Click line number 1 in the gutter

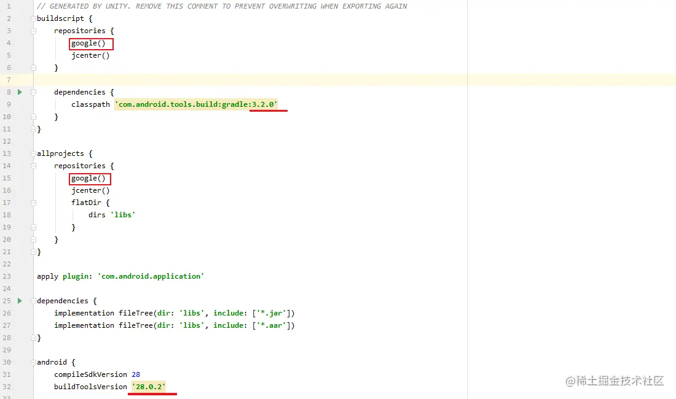tap(9, 6)
